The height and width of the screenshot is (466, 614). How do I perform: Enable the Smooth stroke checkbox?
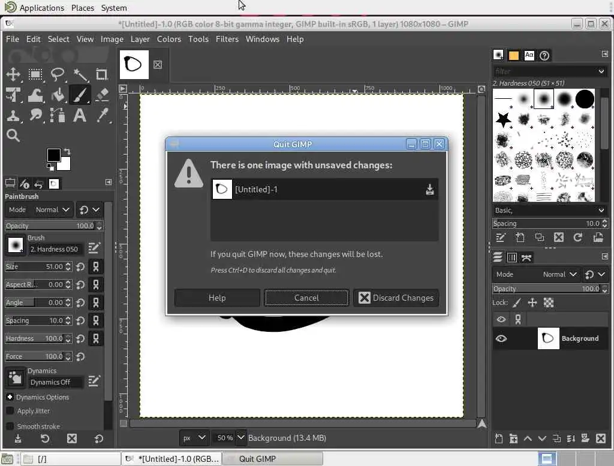[x=10, y=426]
